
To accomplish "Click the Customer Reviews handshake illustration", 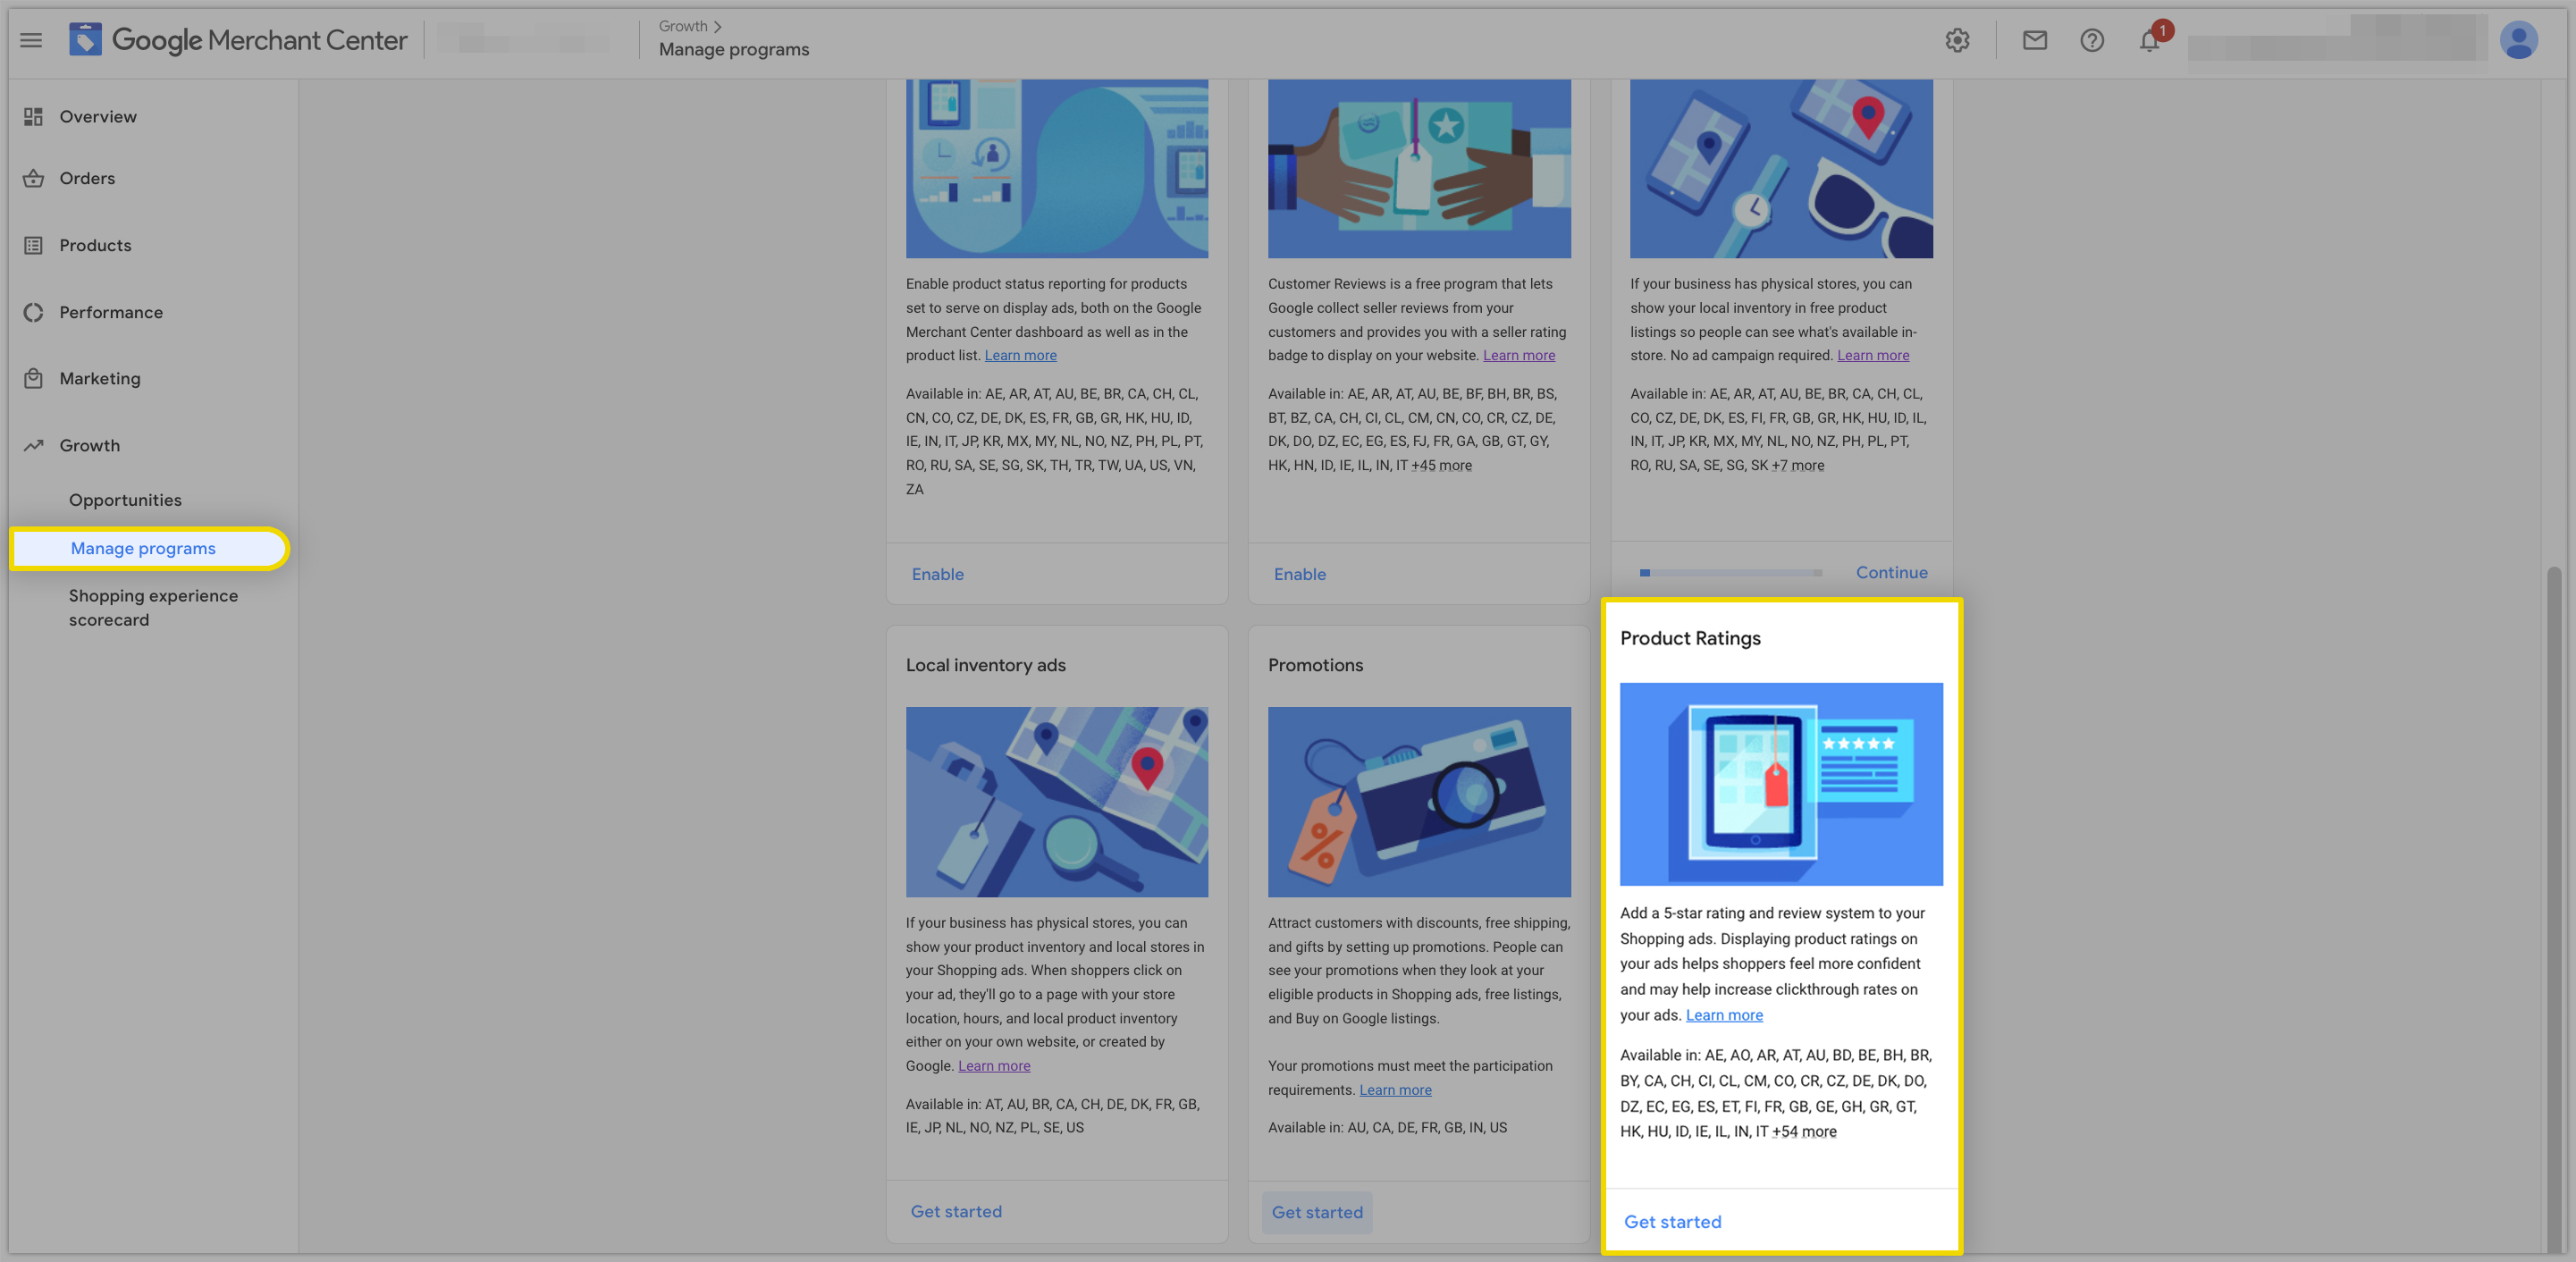I will coord(1419,168).
